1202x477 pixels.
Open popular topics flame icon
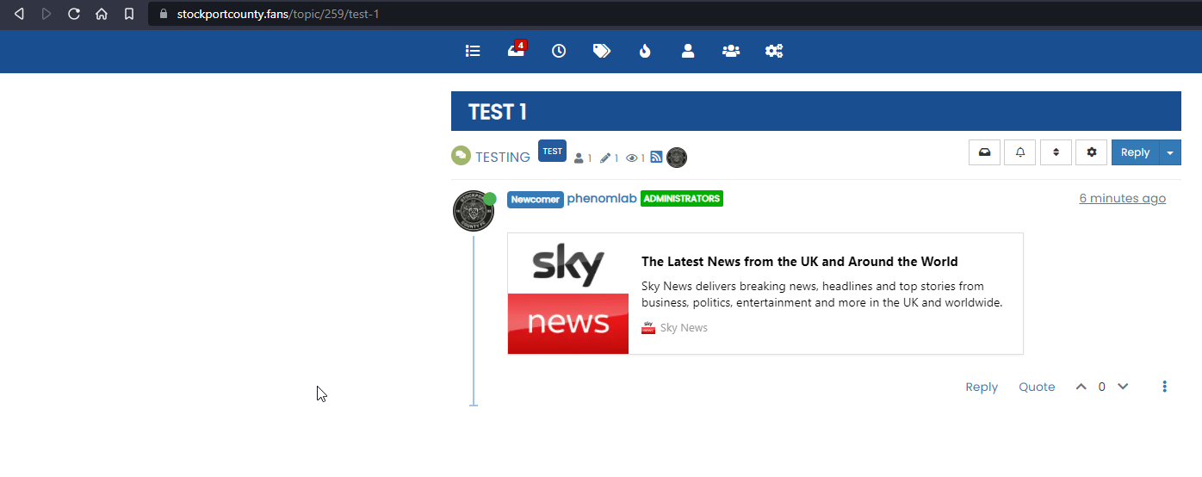tap(645, 51)
